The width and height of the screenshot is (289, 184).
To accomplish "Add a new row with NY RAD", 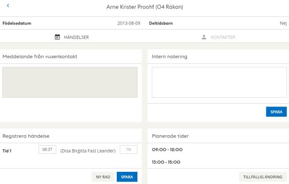I will tap(103, 177).
